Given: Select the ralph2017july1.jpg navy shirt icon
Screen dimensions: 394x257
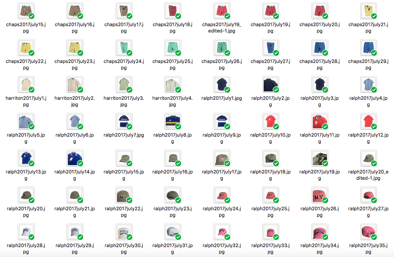Looking at the screenshot, I should (x=222, y=85).
